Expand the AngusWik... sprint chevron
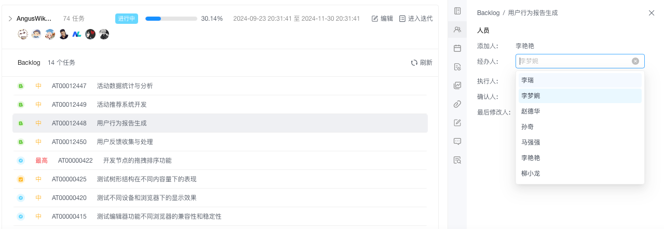Viewport: 664px width, 229px height. pos(10,19)
